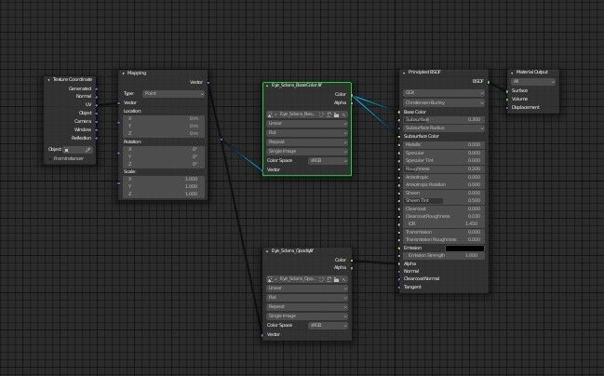Open sRGB Color Space dropdown in BaseColor node
This screenshot has width=604, height=376.
[x=329, y=161]
